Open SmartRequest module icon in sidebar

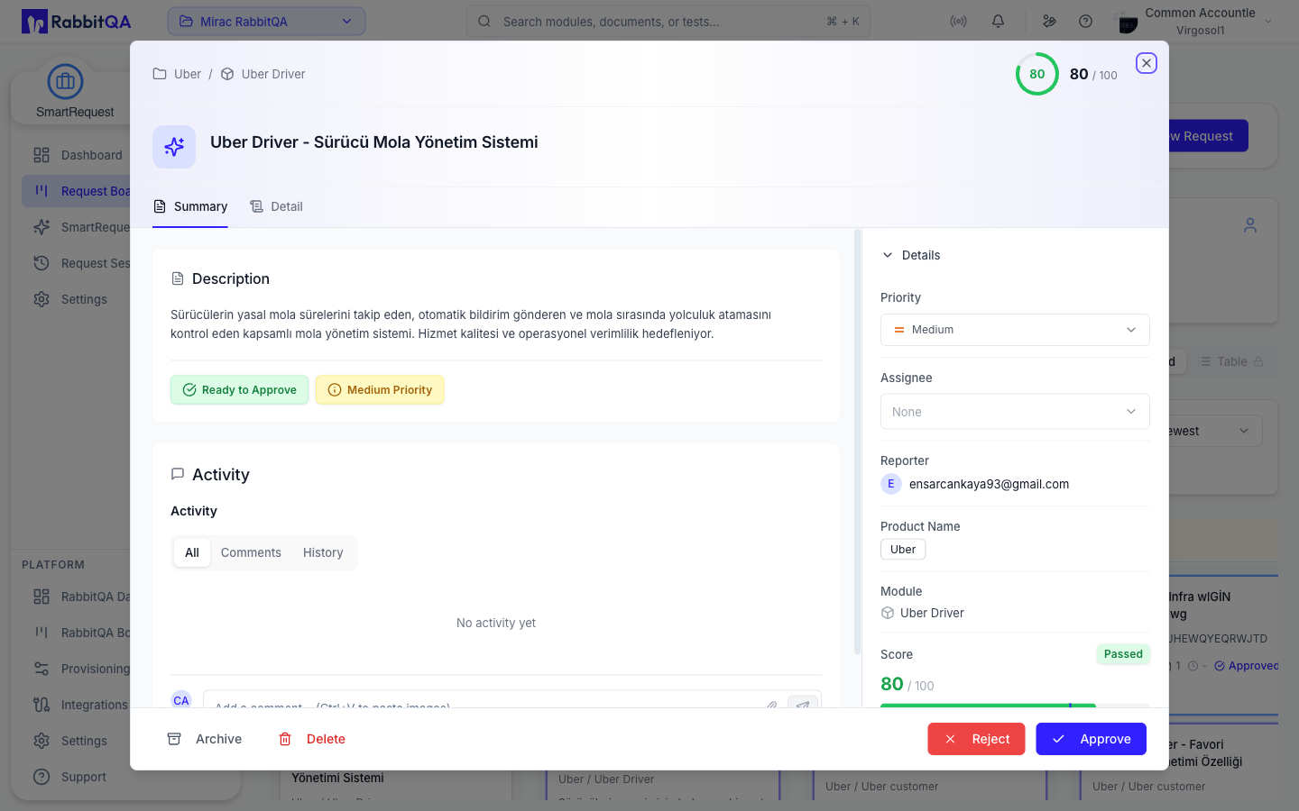66,82
